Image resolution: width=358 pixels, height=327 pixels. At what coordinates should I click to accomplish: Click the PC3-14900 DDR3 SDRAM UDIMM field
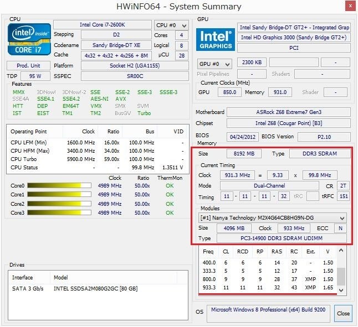(x=282, y=238)
